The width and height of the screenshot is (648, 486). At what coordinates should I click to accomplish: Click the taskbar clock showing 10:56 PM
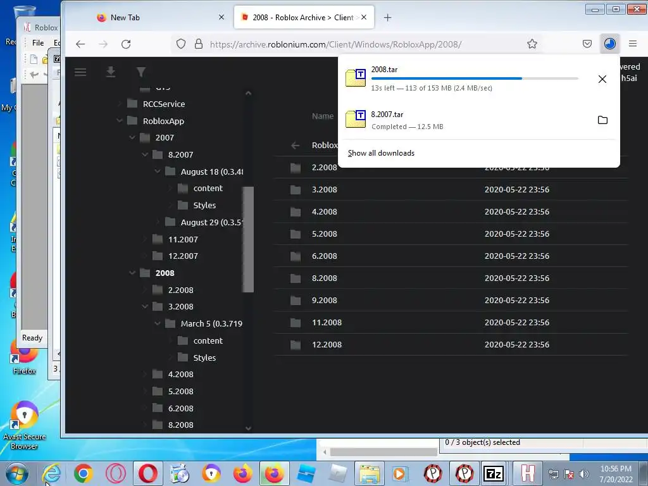tap(616, 473)
